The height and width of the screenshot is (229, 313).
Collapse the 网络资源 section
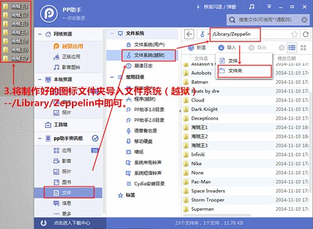[40, 34]
